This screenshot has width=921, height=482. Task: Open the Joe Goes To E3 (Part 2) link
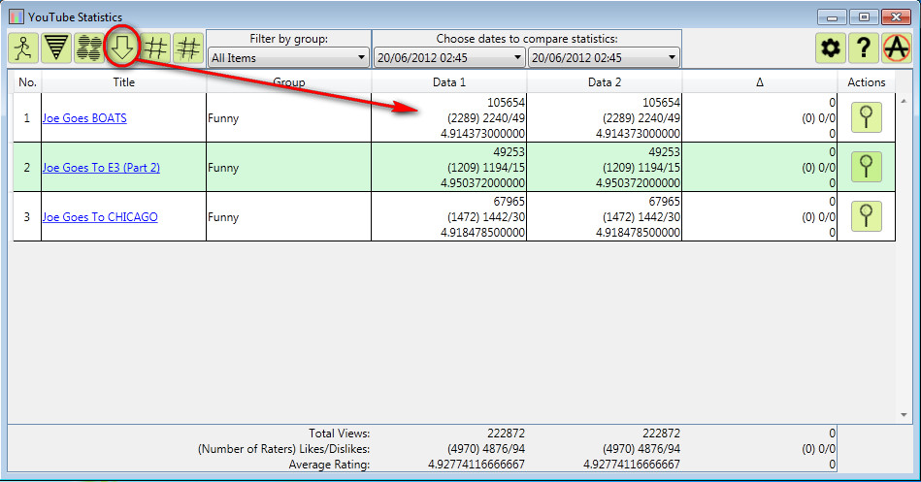101,168
